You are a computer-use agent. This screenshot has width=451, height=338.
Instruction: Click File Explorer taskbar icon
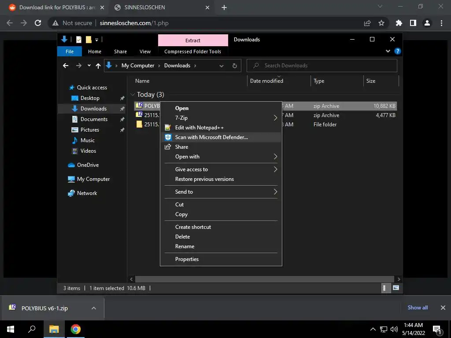pyautogui.click(x=54, y=329)
